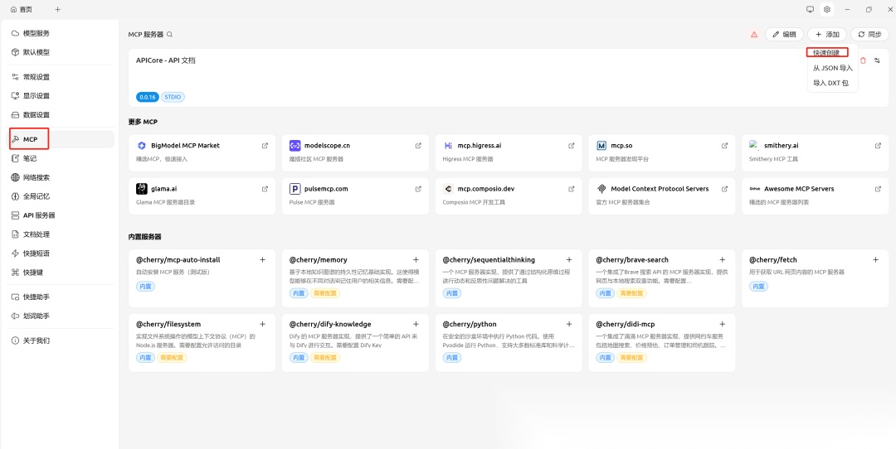Select 快速创建 from the add menu
Screen dimensions: 896x449
[x=827, y=52]
